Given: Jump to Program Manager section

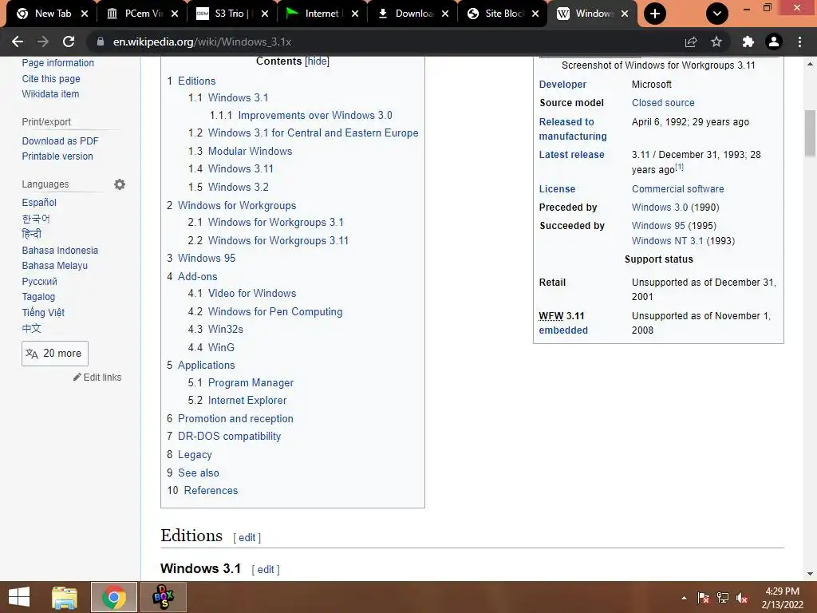Looking at the screenshot, I should click(x=251, y=382).
